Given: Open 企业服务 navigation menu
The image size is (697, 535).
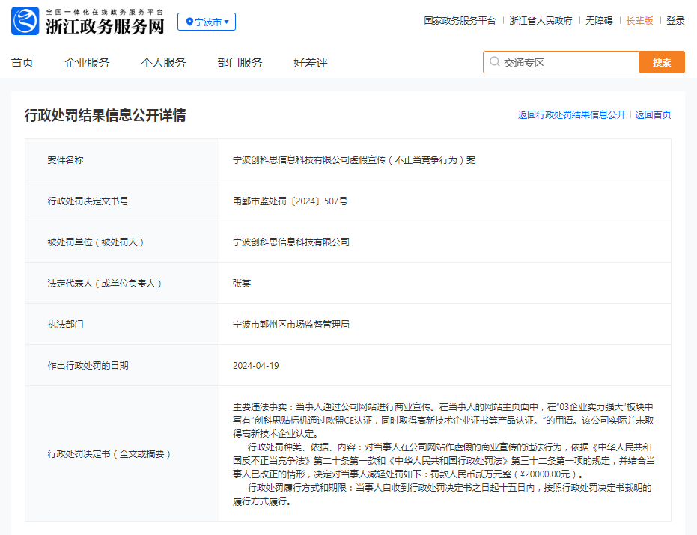Looking at the screenshot, I should point(87,63).
